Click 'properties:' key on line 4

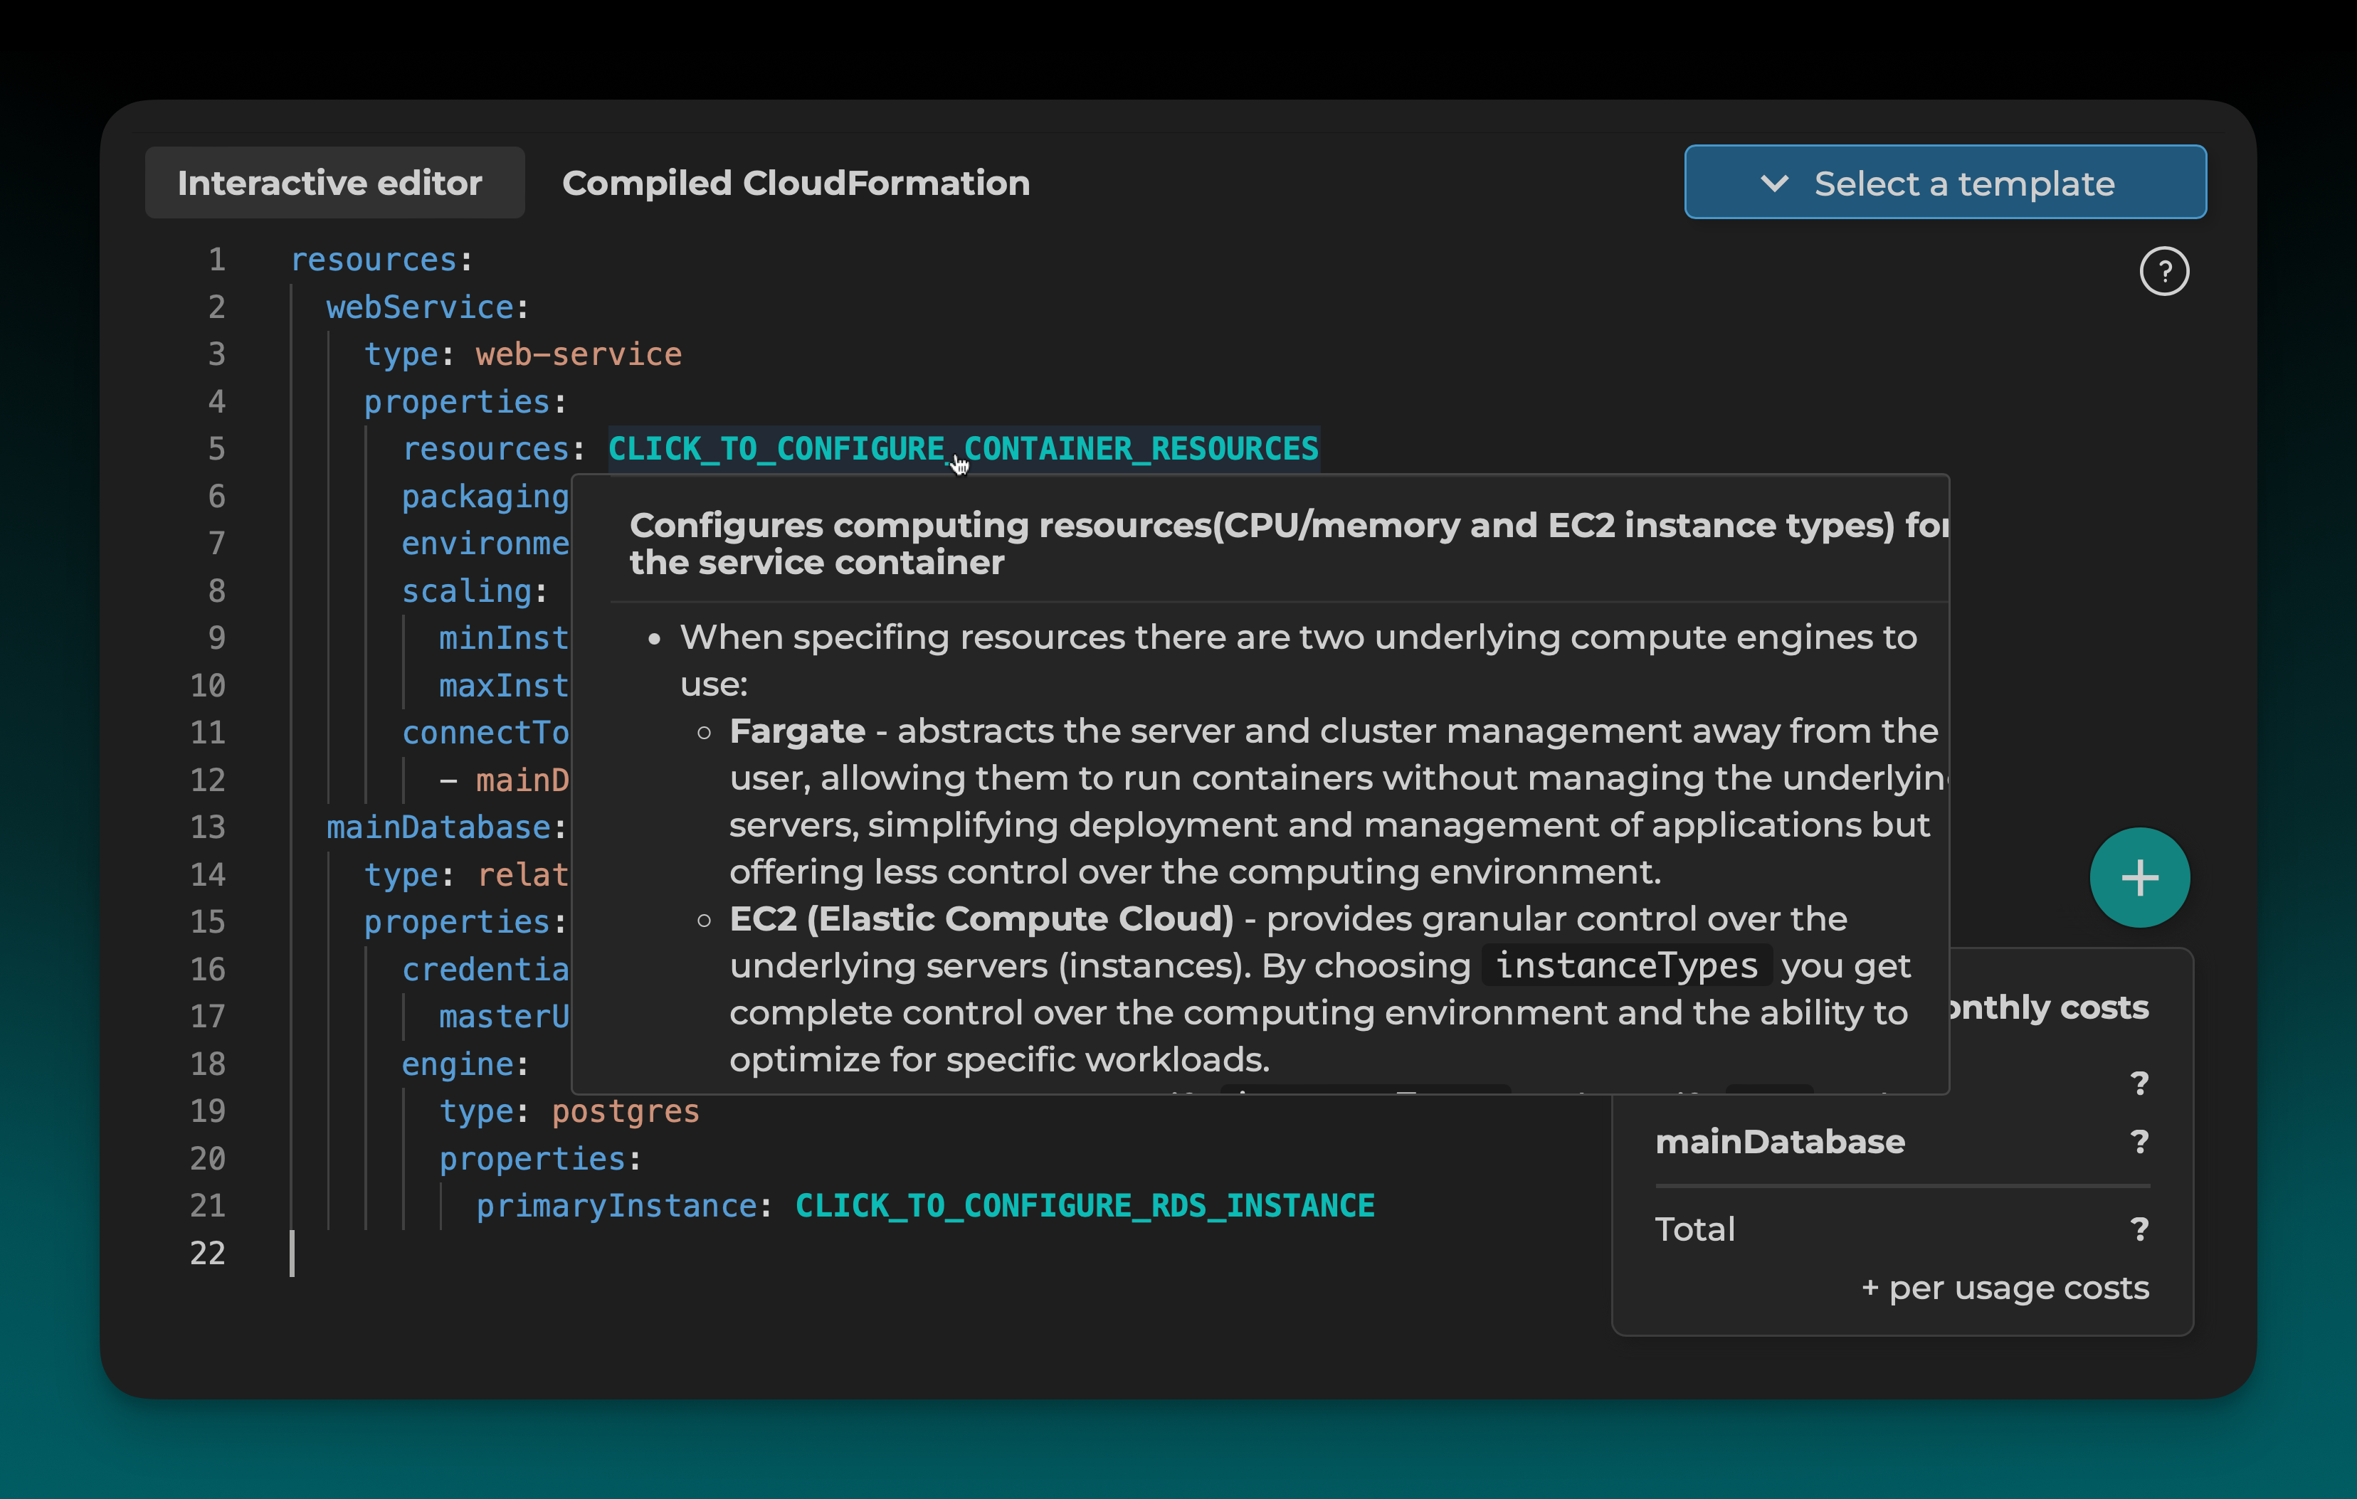coord(465,402)
